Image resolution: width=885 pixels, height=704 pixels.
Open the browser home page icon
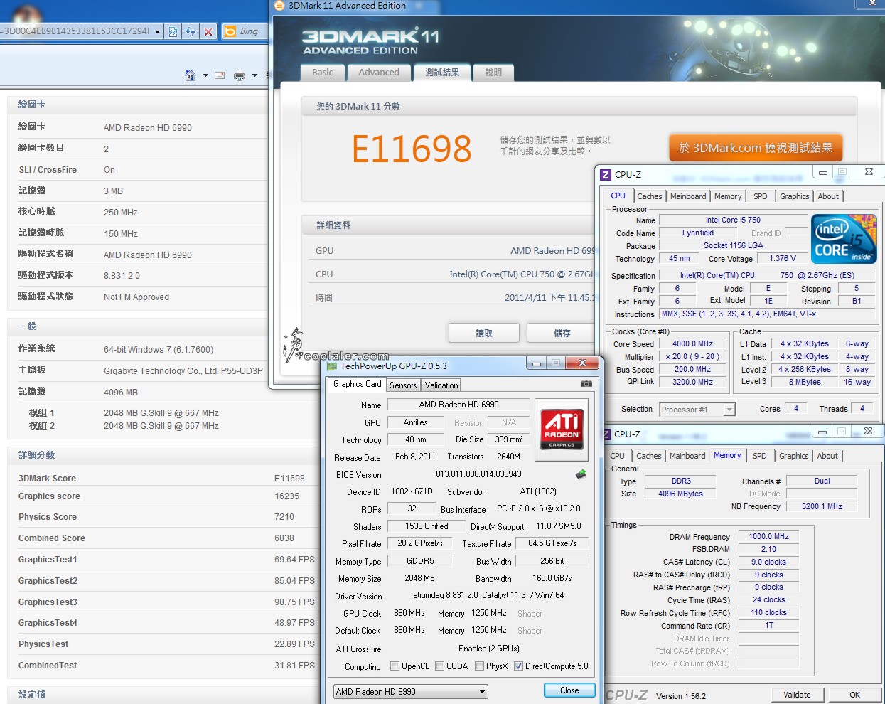191,75
